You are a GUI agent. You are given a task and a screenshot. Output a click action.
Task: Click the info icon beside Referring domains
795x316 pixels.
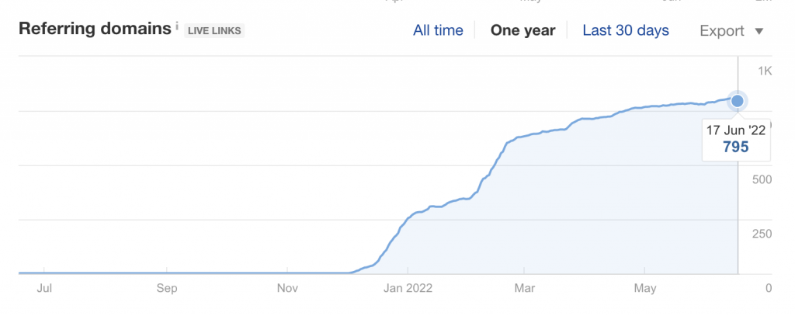177,28
